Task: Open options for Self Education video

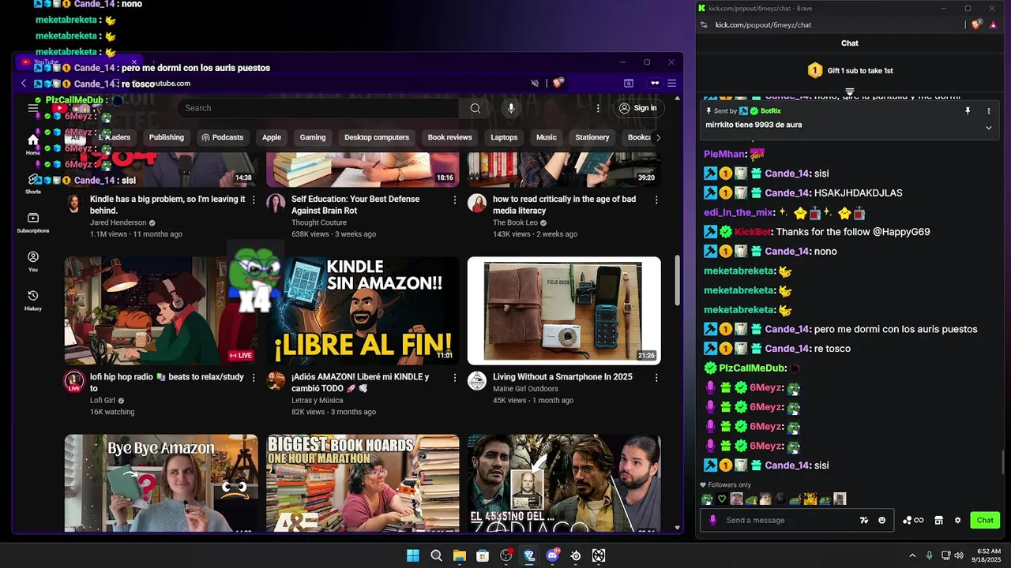Action: tap(455, 200)
